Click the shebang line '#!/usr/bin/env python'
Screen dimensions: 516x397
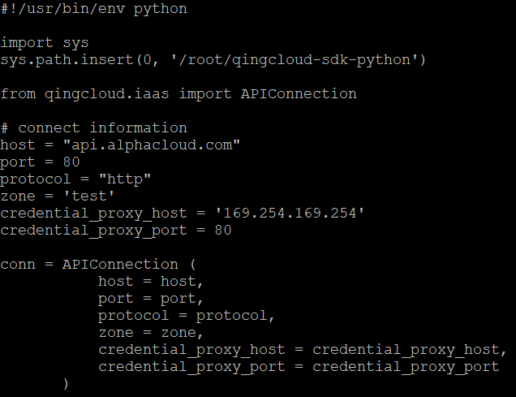pyautogui.click(x=94, y=9)
